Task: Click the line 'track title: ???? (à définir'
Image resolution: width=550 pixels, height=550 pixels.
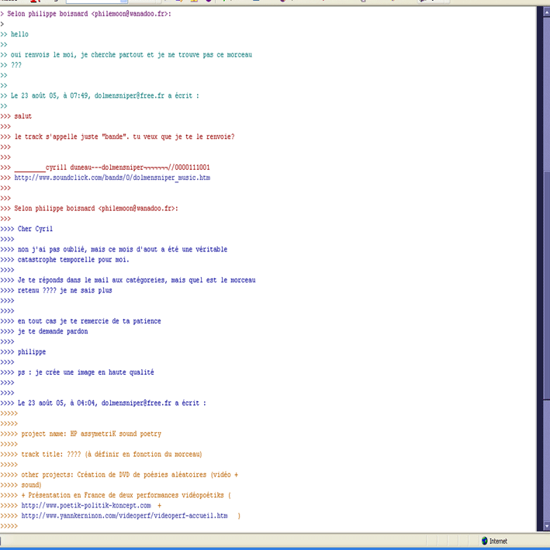Action: tap(102, 455)
